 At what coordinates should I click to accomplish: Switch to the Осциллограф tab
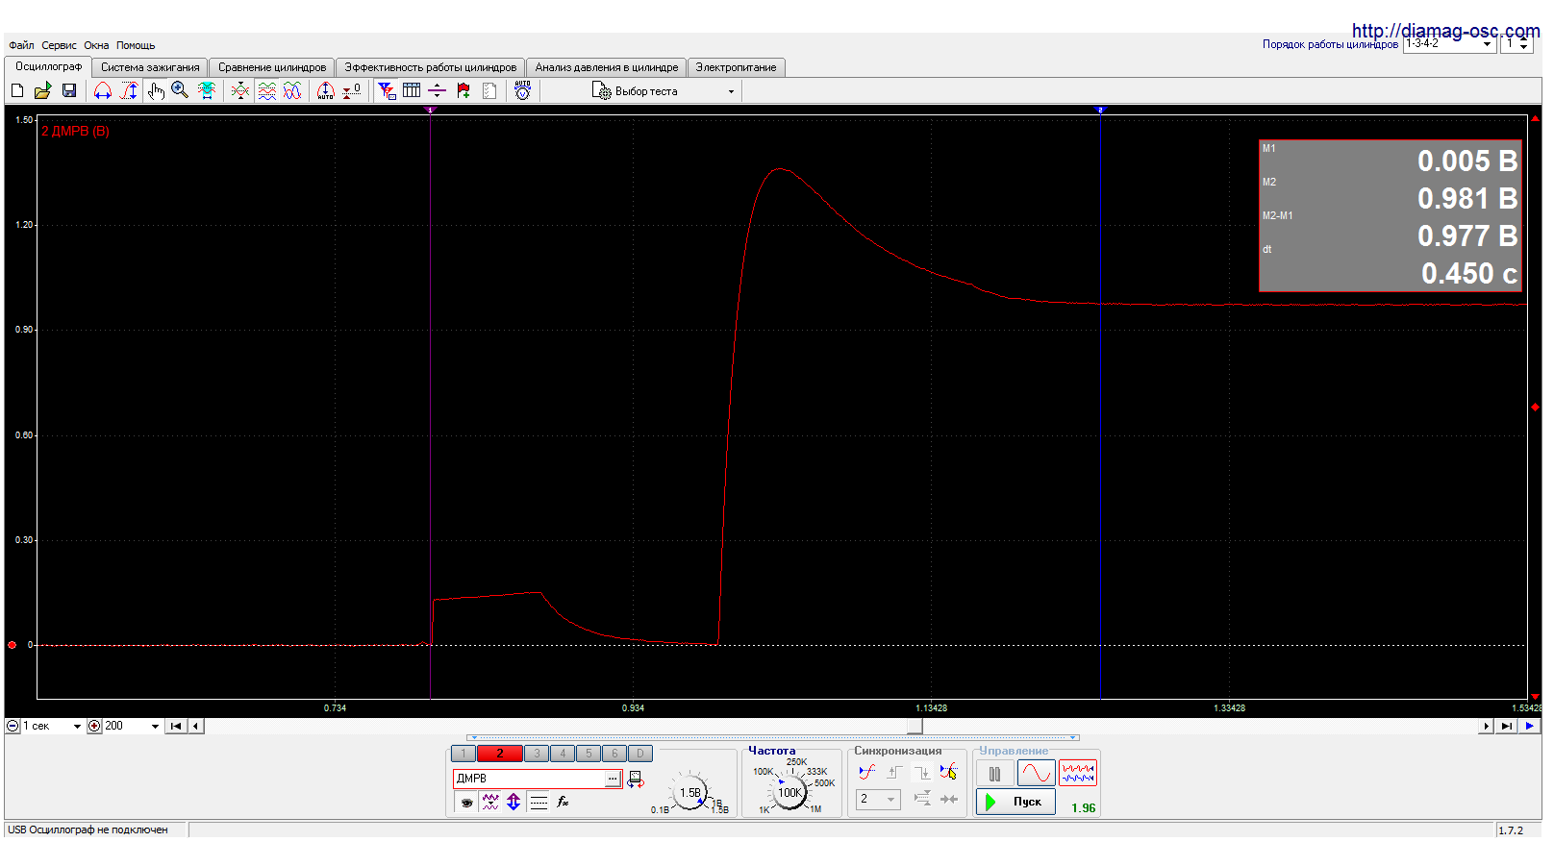click(48, 66)
